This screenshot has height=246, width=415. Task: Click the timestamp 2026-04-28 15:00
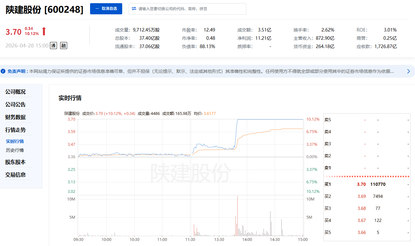tap(27, 46)
